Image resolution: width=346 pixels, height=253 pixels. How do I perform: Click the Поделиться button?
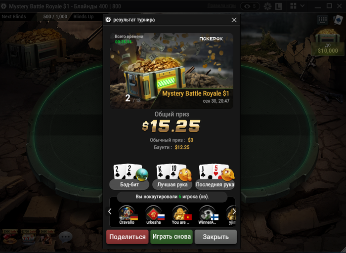128,237
